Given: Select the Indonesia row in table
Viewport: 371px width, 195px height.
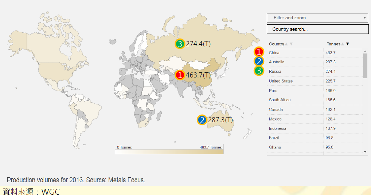Looking at the screenshot, I should pyautogui.click(x=315, y=129).
